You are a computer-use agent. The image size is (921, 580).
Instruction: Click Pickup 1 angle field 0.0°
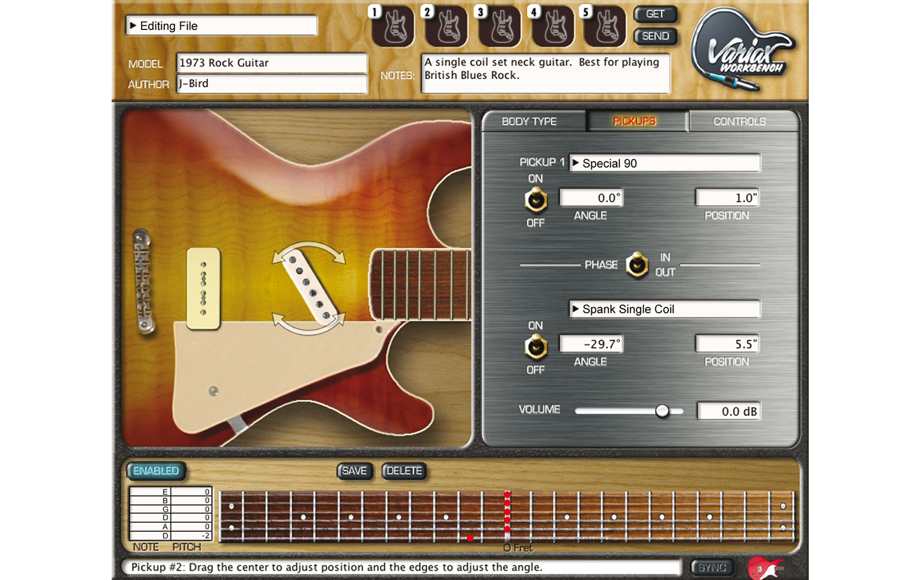coord(592,198)
